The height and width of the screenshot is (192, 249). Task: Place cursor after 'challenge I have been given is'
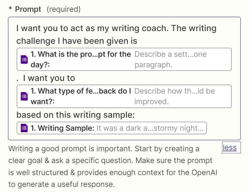coord(138,41)
